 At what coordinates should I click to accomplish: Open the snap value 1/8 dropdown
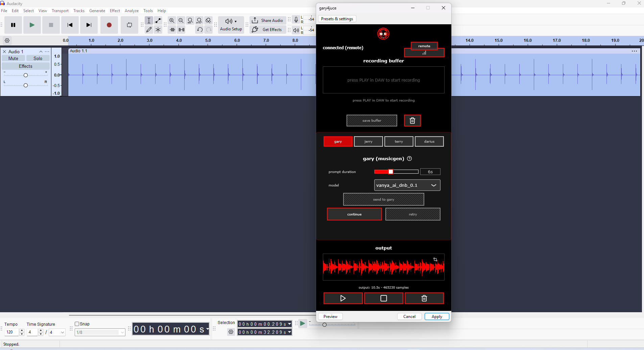[x=100, y=332]
